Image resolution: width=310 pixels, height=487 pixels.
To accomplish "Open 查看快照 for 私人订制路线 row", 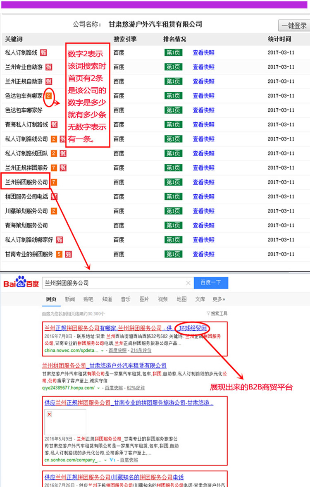I will tap(203, 53).
